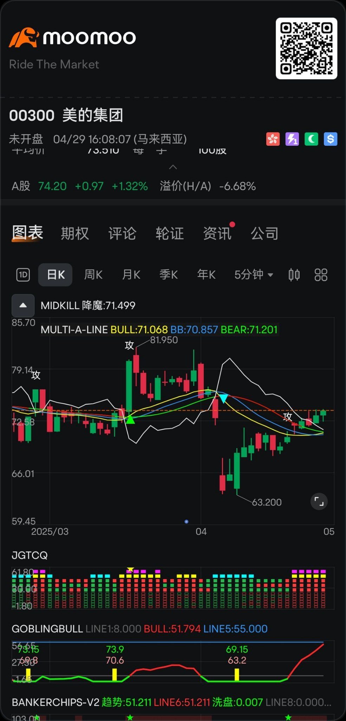Image resolution: width=346 pixels, height=721 pixels.
Task: Select the 图表 tab
Action: pos(27,233)
